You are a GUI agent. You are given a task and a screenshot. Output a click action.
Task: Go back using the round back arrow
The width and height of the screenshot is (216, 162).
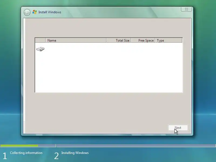(x=27, y=12)
